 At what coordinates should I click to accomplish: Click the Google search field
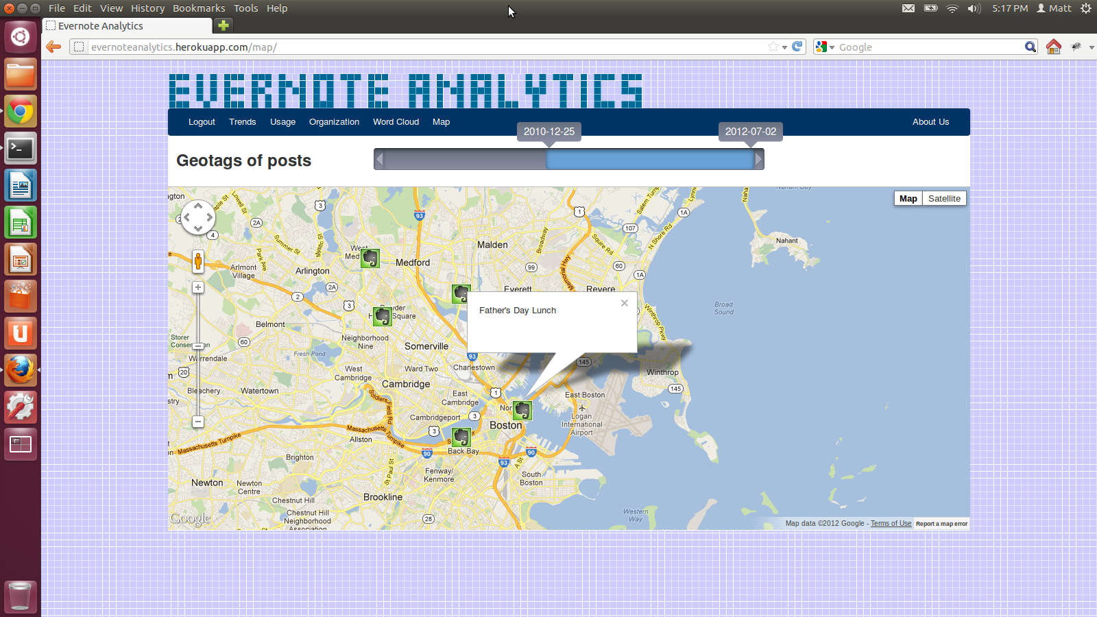coord(930,47)
